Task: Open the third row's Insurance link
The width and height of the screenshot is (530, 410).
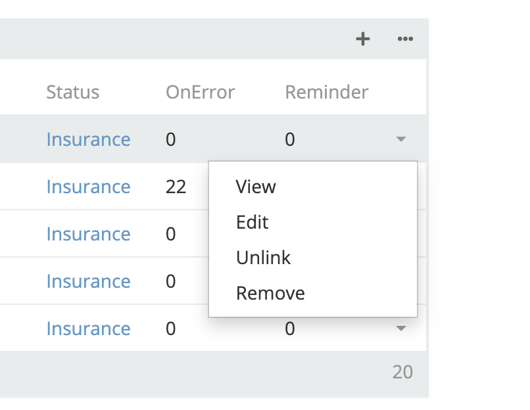Action: (88, 234)
